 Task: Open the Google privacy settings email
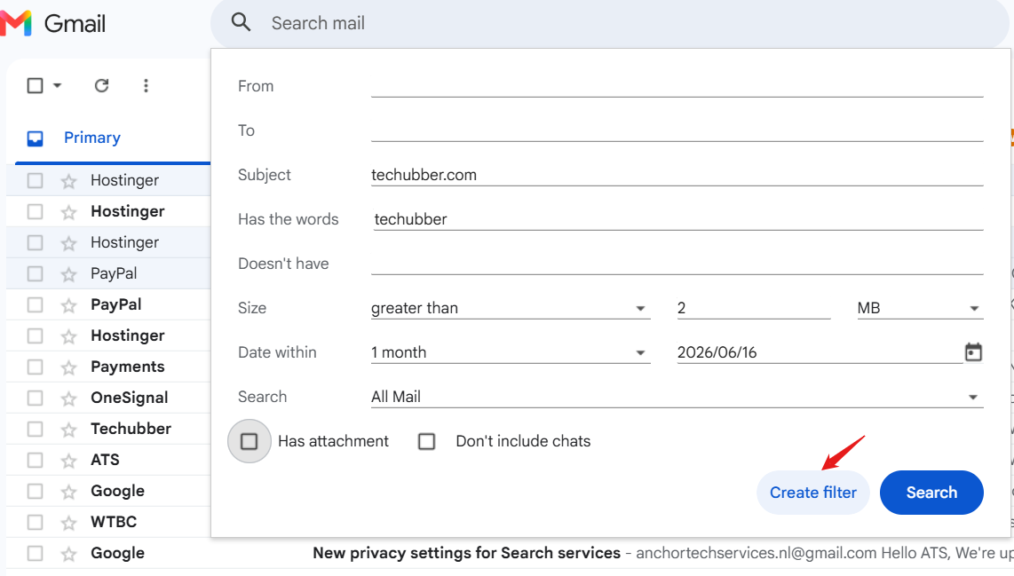[511, 553]
